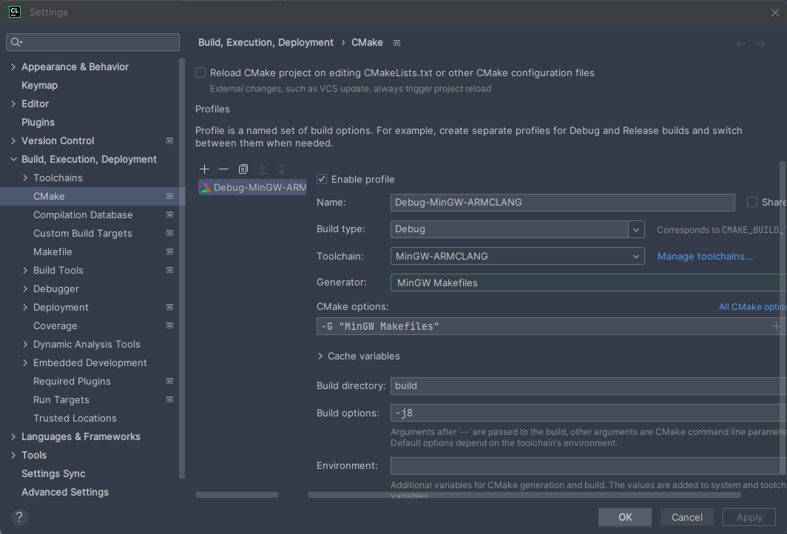The image size is (787, 534).
Task: Expand the Cache variables section
Action: (x=320, y=356)
